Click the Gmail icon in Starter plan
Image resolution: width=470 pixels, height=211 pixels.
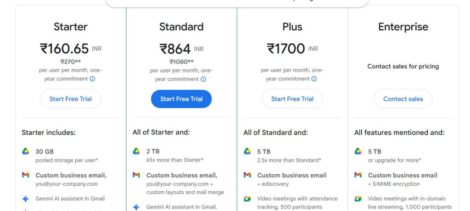coord(25,175)
